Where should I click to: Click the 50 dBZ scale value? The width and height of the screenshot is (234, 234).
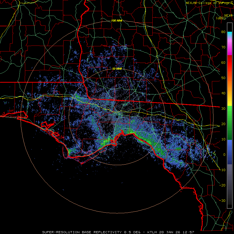[x=223, y=78]
